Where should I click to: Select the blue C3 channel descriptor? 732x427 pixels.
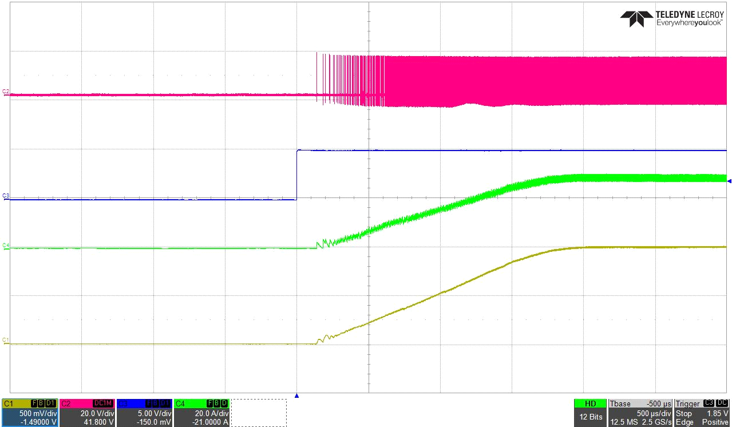point(144,413)
